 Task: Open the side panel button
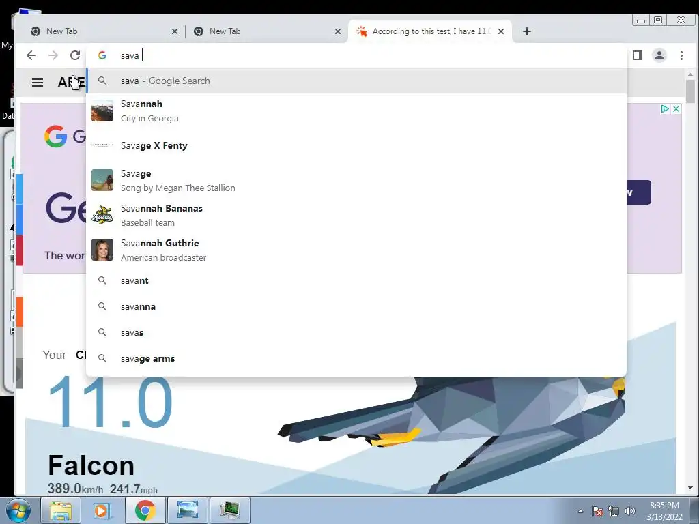[x=638, y=55]
